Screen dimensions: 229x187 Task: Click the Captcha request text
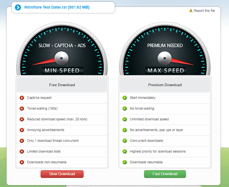[x=39, y=98]
